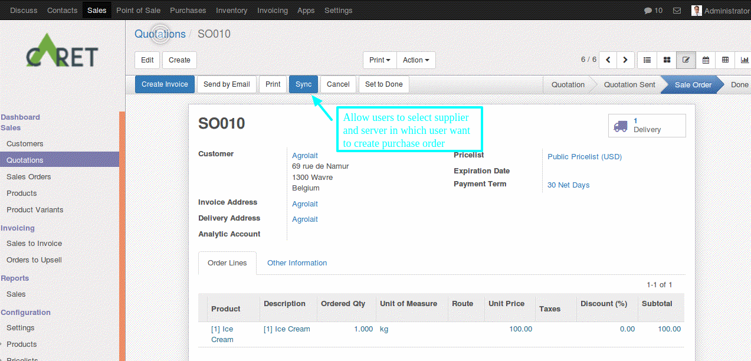Open the Agrolait customer link
The height and width of the screenshot is (361, 751).
305,156
